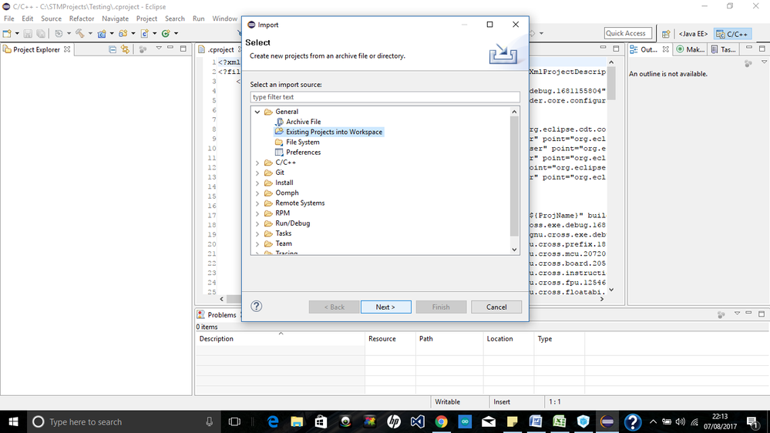The width and height of the screenshot is (770, 433).
Task: Open Visual Studio from taskbar
Action: (x=418, y=421)
